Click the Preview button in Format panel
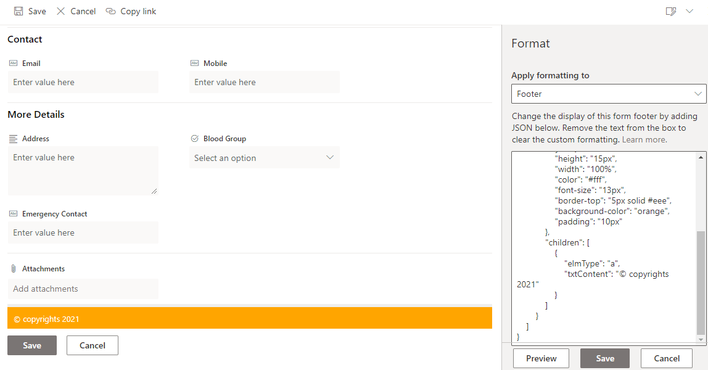The height and width of the screenshot is (370, 708). pyautogui.click(x=541, y=358)
